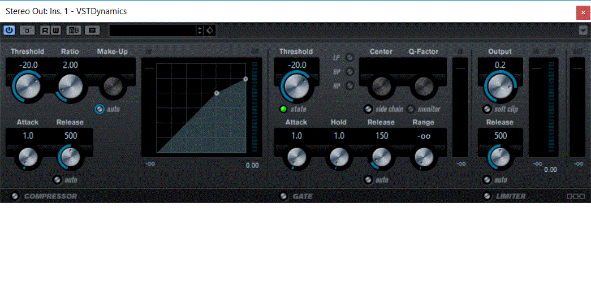Viewport: 591px width, 306px height.
Task: Click gate Release value 150
Action: 381,136
